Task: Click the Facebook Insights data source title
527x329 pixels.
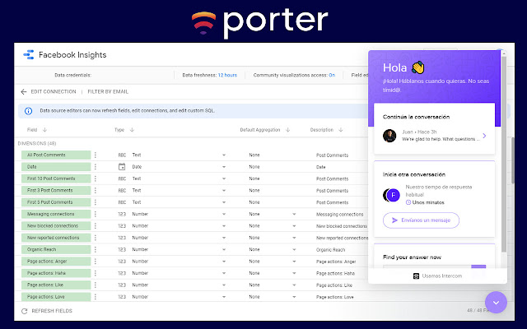Action: [72, 55]
